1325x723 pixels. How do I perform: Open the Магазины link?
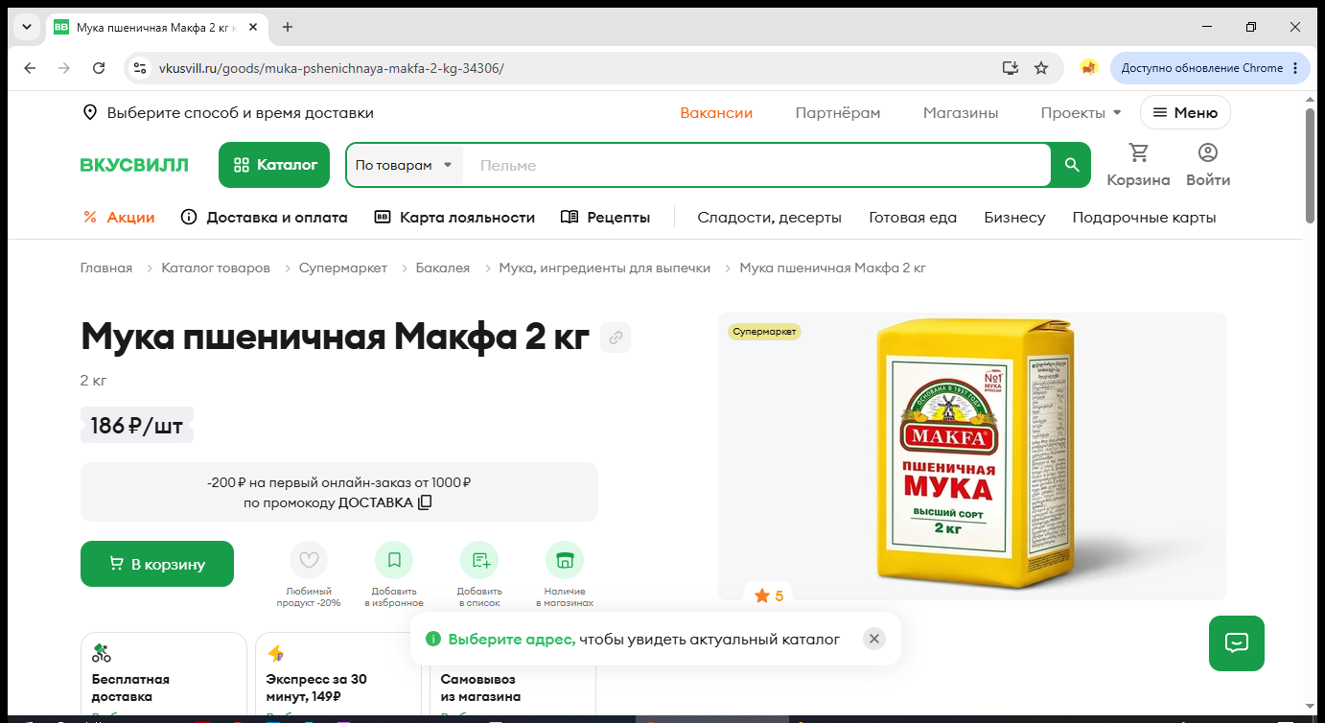961,113
